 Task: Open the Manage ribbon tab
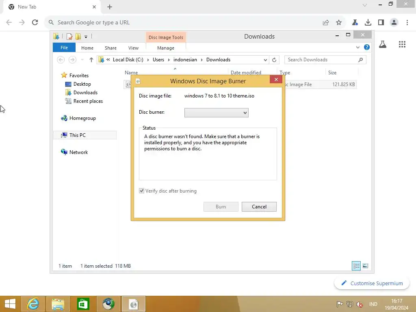tap(166, 48)
